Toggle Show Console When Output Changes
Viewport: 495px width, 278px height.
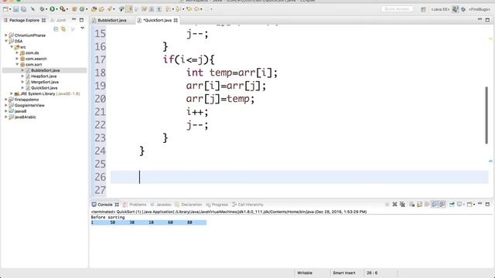[435, 205]
